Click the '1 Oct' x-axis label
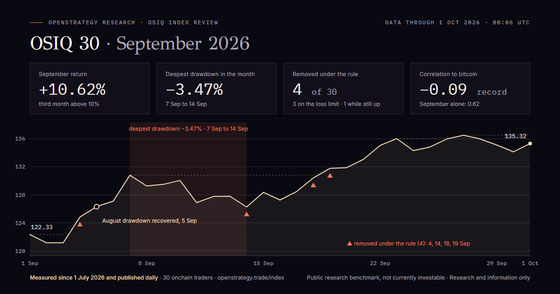Image resolution: width=560 pixels, height=294 pixels. point(530,263)
